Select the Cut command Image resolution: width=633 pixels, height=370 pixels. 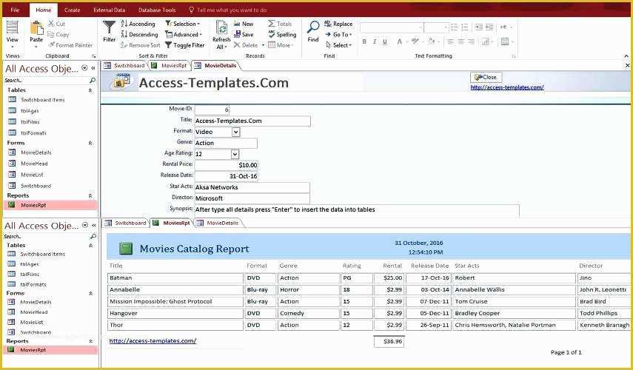pos(56,24)
